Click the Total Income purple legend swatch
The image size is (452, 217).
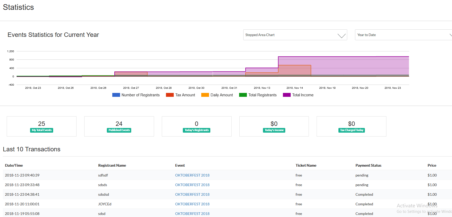tap(287, 95)
